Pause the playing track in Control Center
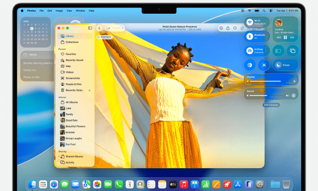The width and height of the screenshot is (318, 191). click(x=286, y=38)
